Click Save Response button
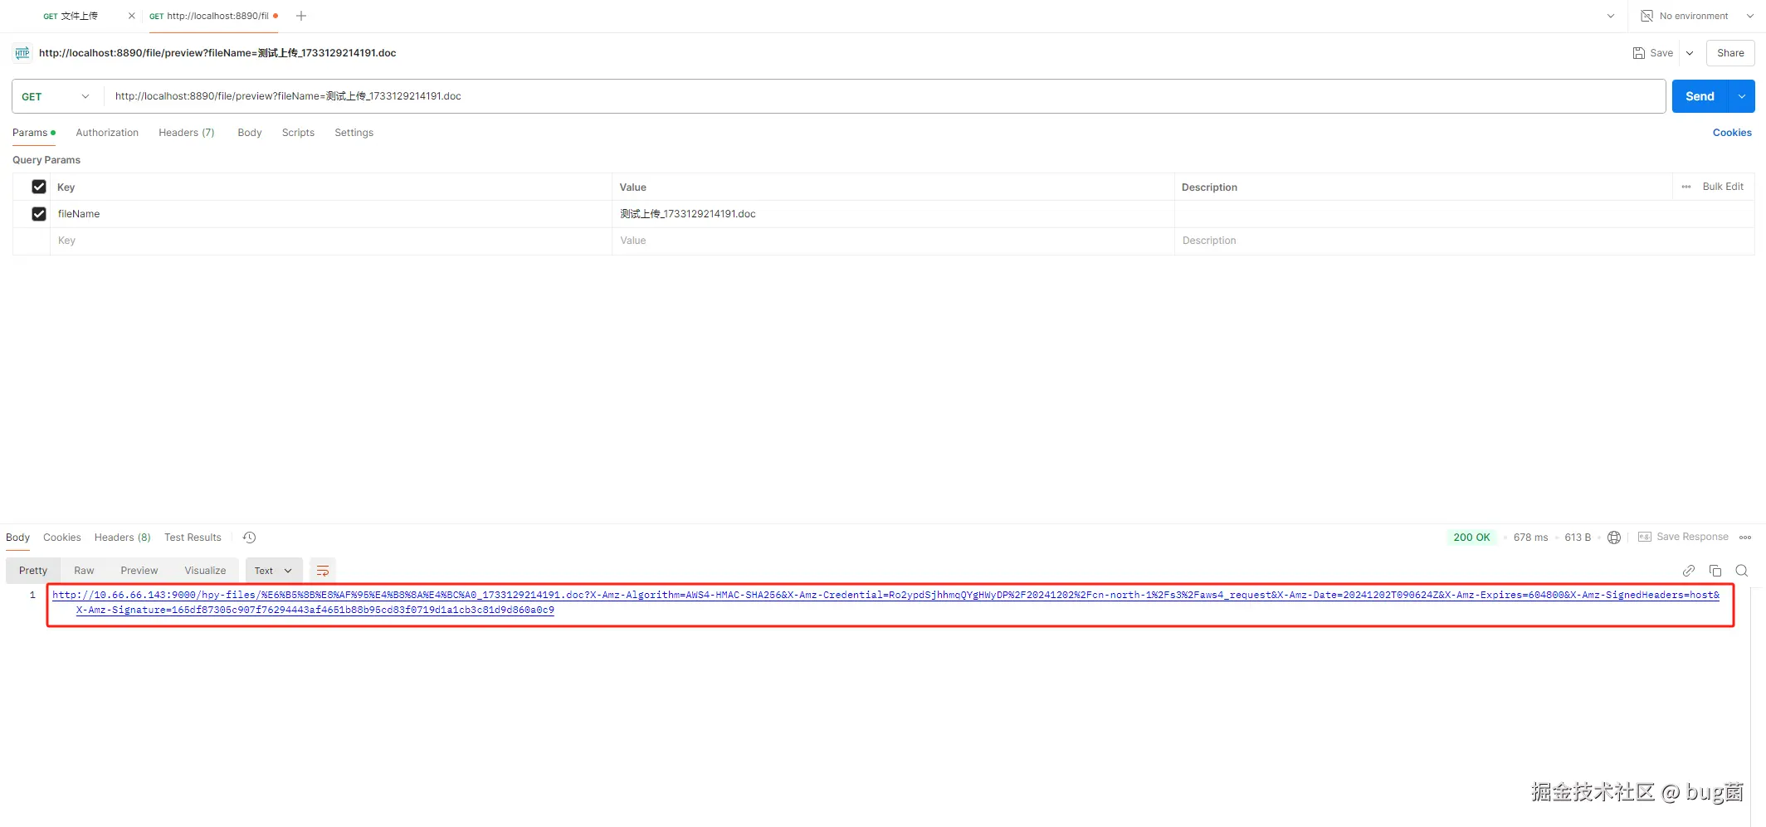Image resolution: width=1766 pixels, height=827 pixels. coord(1683,538)
